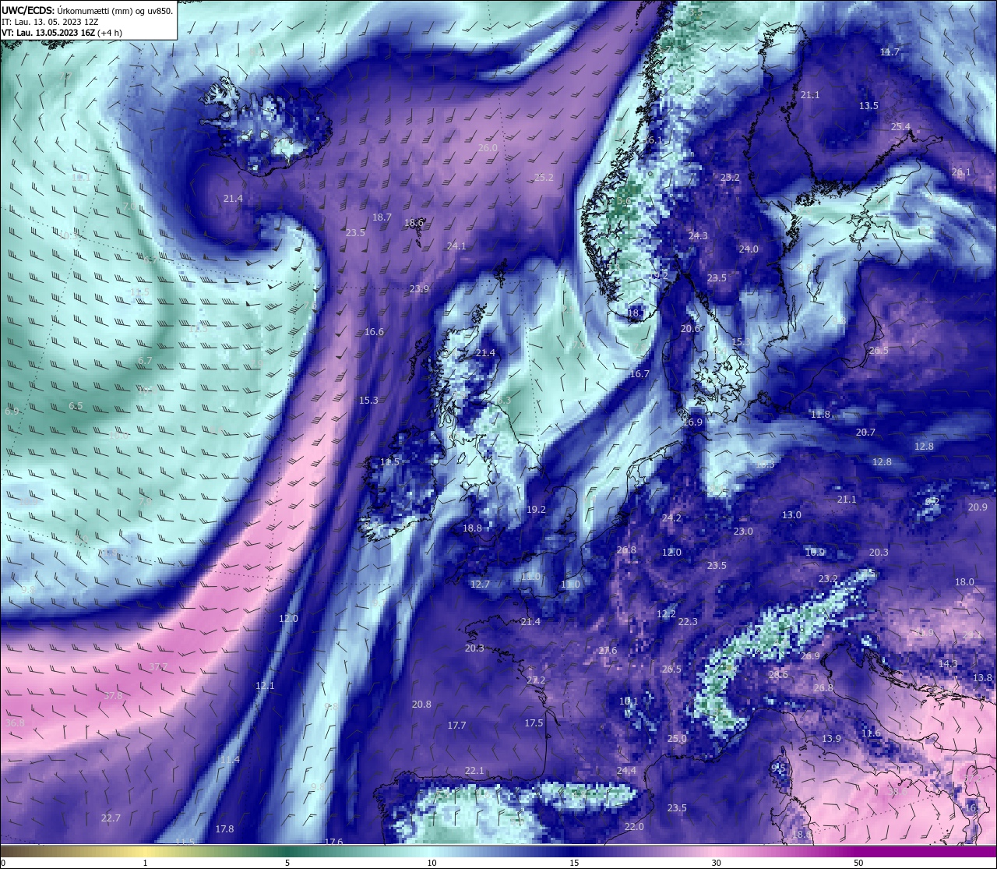The image size is (997, 869).
Task: Click the '12.2' value on the map
Action: click(x=666, y=614)
